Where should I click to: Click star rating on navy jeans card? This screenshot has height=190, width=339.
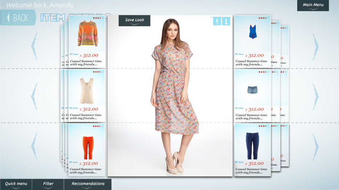pyautogui.click(x=264, y=126)
